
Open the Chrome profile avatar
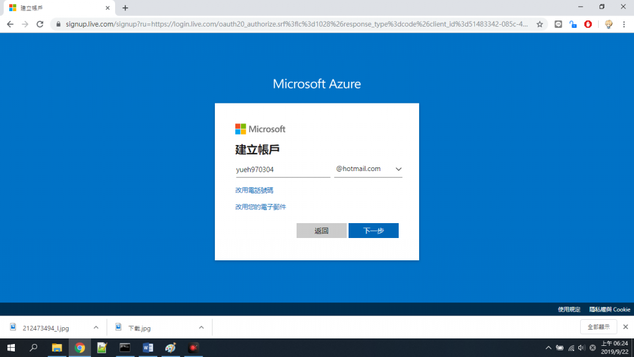pos(609,24)
